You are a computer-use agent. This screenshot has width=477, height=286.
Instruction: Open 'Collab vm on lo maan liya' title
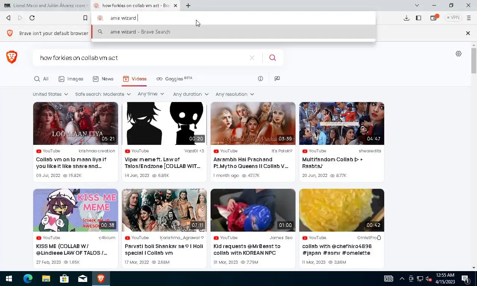pos(71,163)
